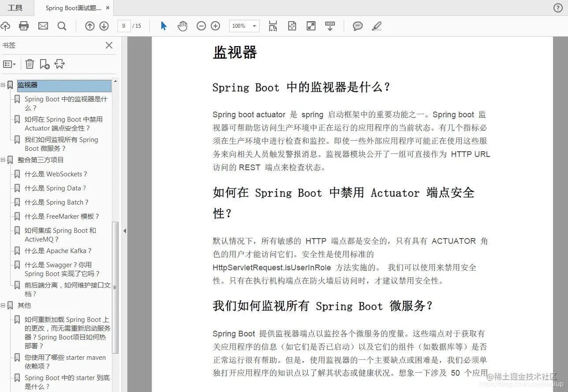The image size is (568, 392).
Task: Click page heading 我们如何监视所有 Spring Boot 微服务？
Action: pyautogui.click(x=323, y=306)
